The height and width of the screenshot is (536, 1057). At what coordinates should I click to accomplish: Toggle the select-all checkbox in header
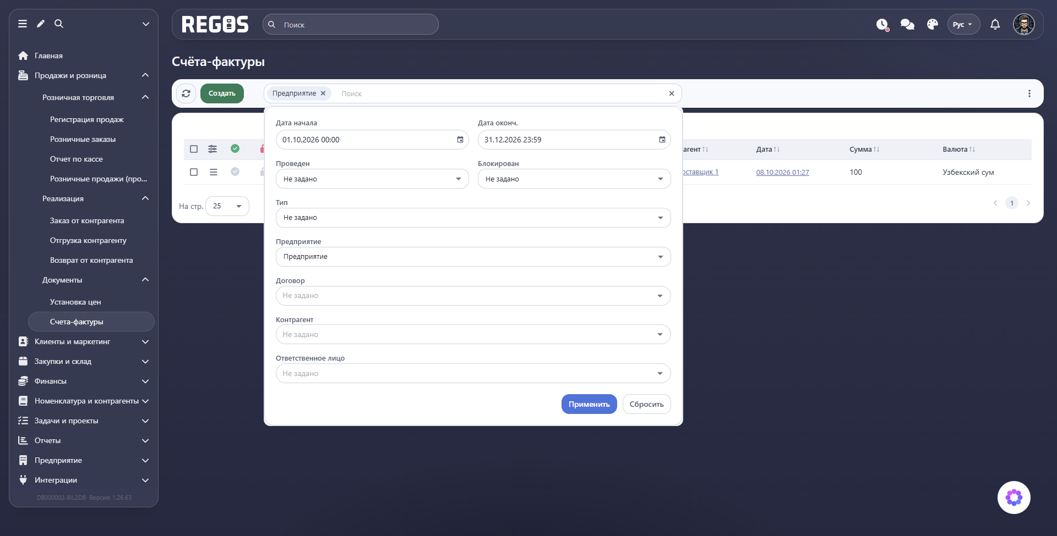(x=194, y=149)
